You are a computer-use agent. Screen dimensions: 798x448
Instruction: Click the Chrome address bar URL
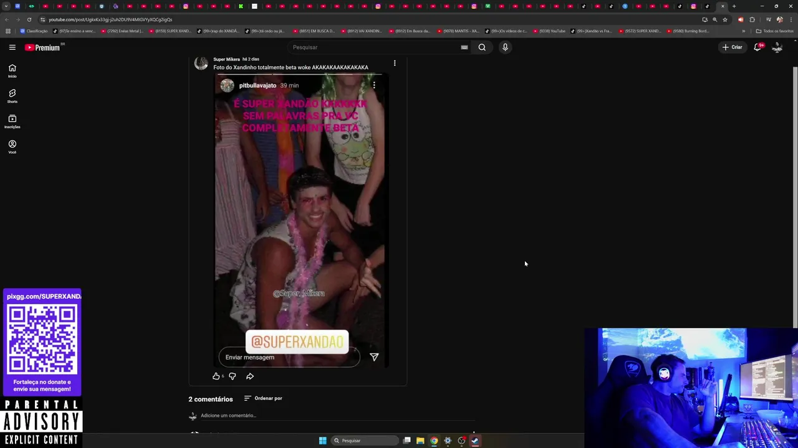pyautogui.click(x=110, y=19)
